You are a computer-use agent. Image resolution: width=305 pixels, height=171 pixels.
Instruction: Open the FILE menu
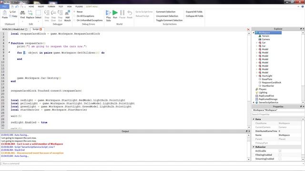[x=4, y=6]
